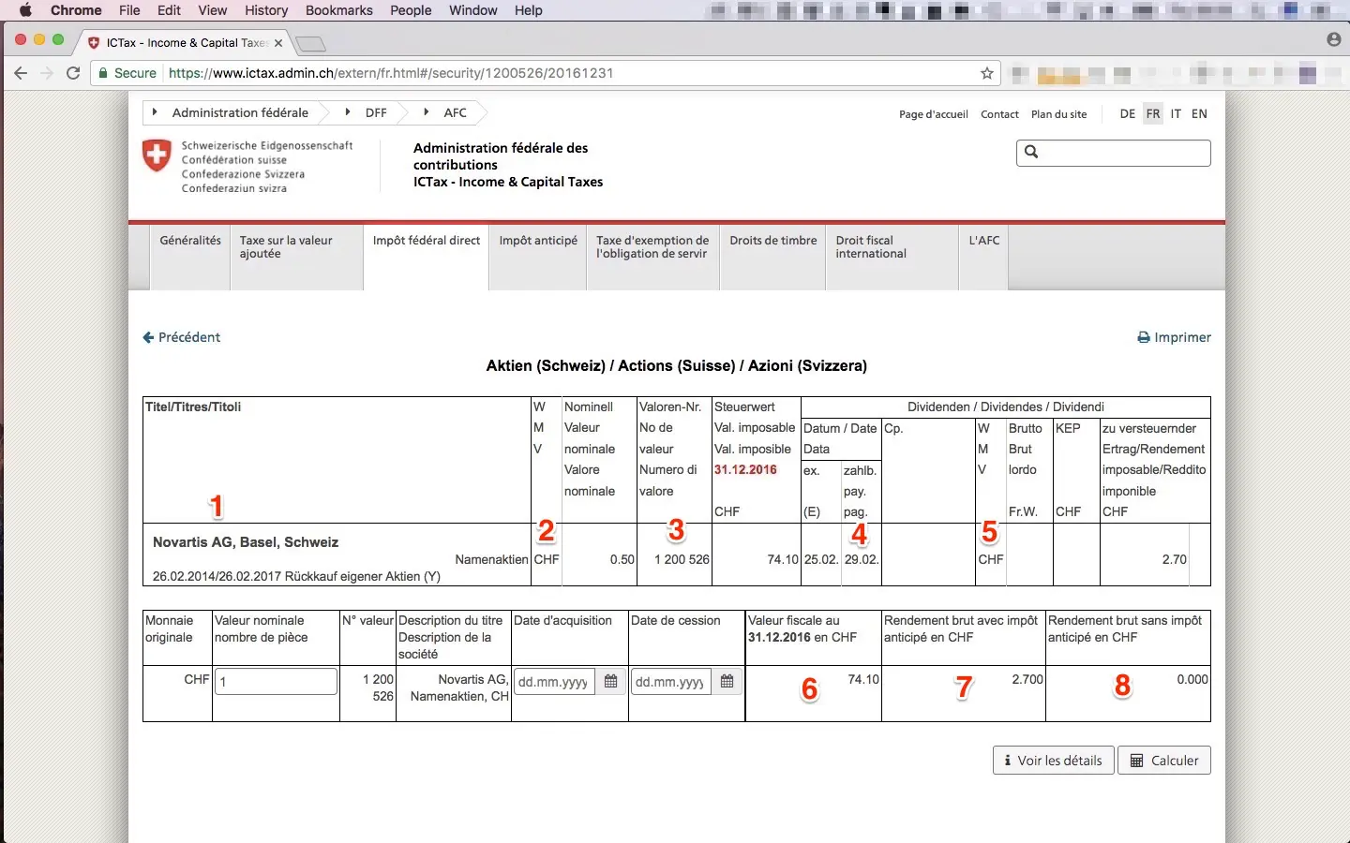Image resolution: width=1350 pixels, height=843 pixels.
Task: Click the browser forward arrow
Action: [47, 73]
